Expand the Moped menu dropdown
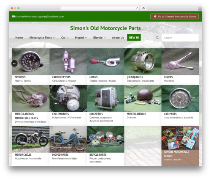The image size is (211, 179). (81, 38)
